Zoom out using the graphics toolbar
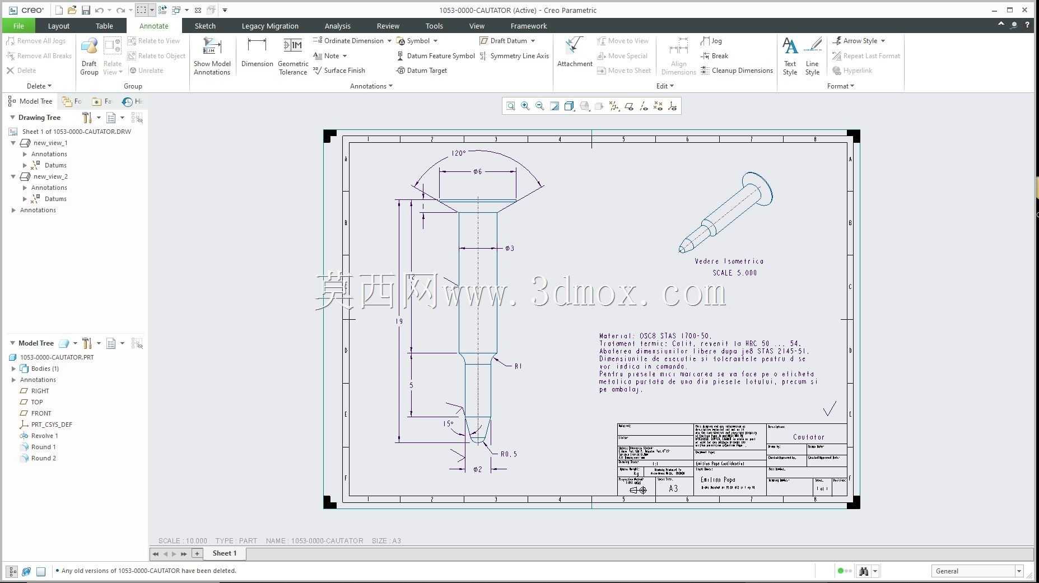Viewport: 1039px width, 583px height. [x=540, y=106]
